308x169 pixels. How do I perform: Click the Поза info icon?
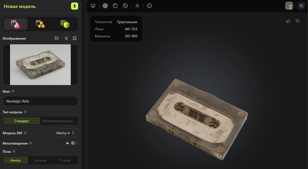(14, 151)
